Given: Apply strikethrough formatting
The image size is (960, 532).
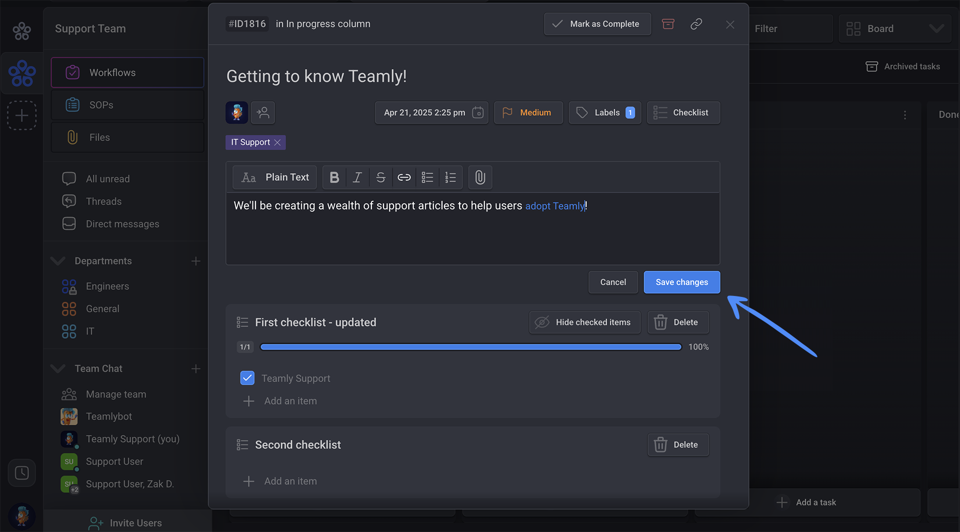Looking at the screenshot, I should pos(380,177).
